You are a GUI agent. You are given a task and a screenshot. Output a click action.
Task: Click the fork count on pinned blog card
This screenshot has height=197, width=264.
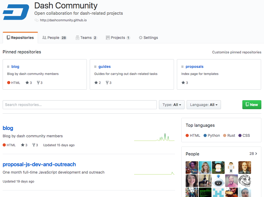40,83
